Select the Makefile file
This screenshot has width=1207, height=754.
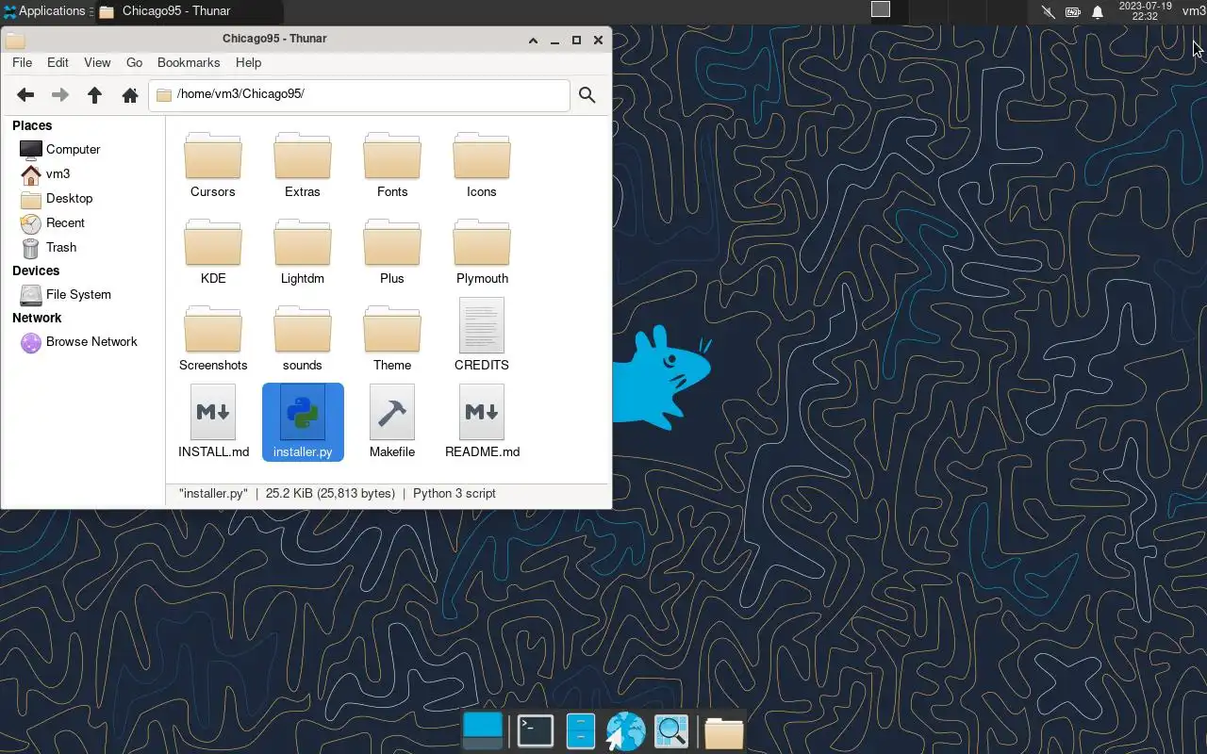coord(392,421)
